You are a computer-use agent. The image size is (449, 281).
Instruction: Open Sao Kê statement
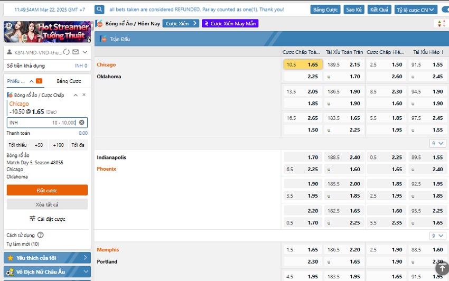pos(354,10)
